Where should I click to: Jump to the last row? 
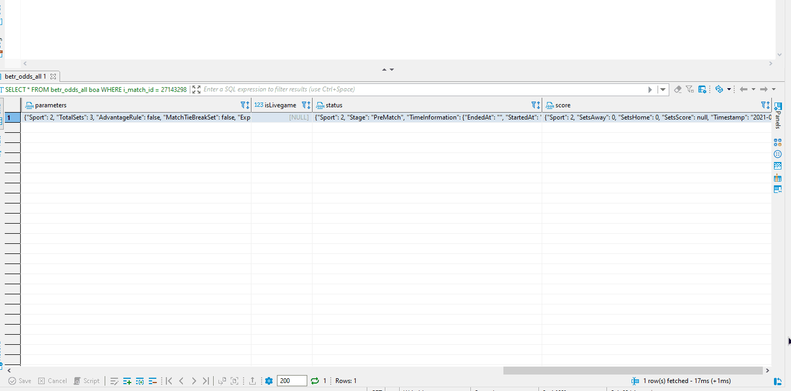pyautogui.click(x=206, y=381)
